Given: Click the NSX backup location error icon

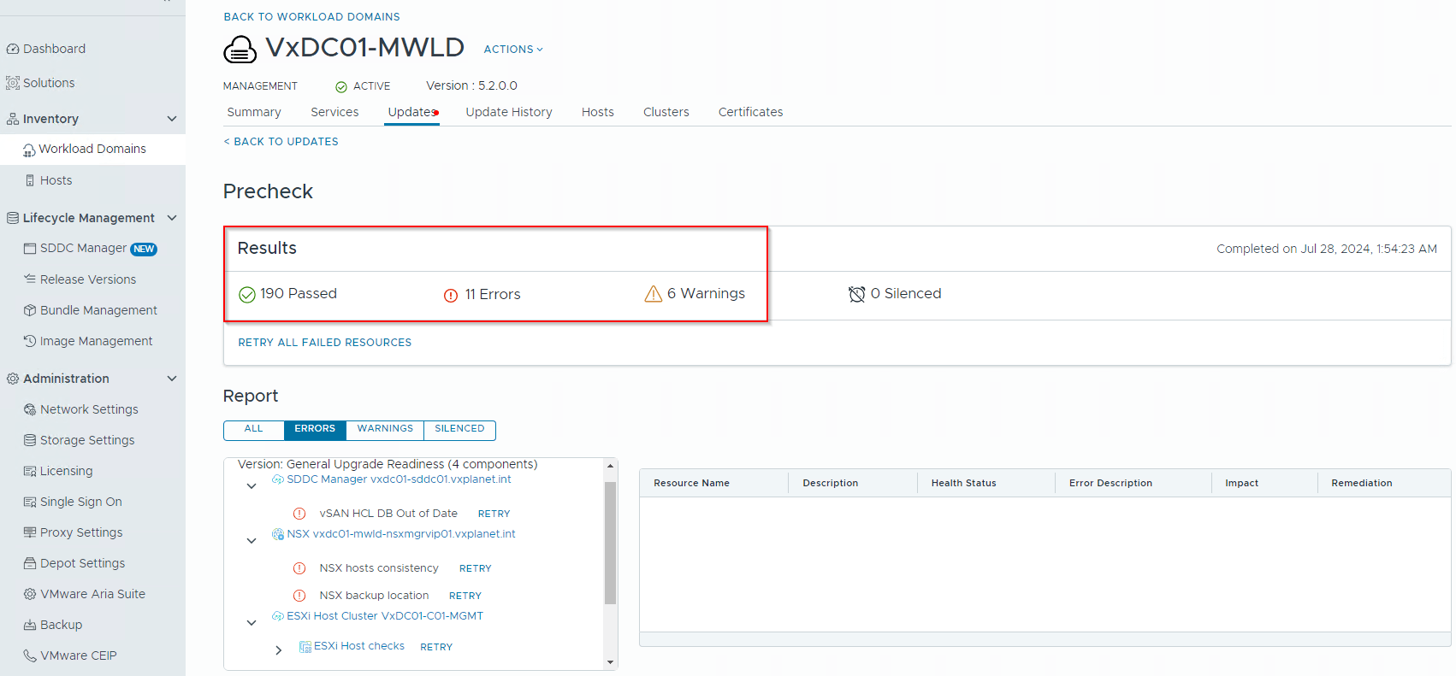Looking at the screenshot, I should click(x=299, y=596).
